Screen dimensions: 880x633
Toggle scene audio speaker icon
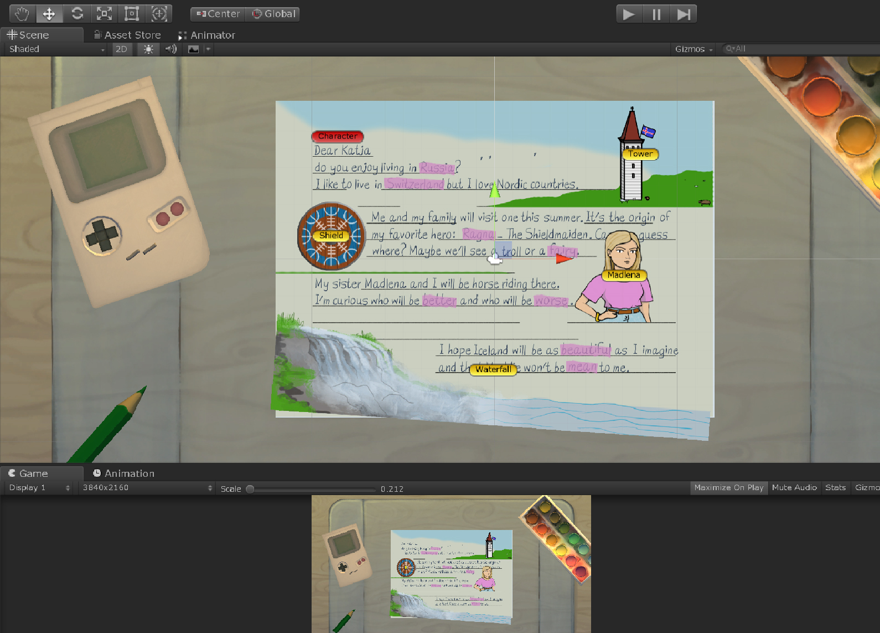pos(171,49)
